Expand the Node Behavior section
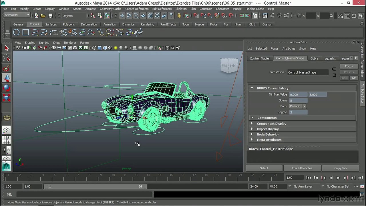Image resolution: width=366 pixels, height=206 pixels. 252,134
